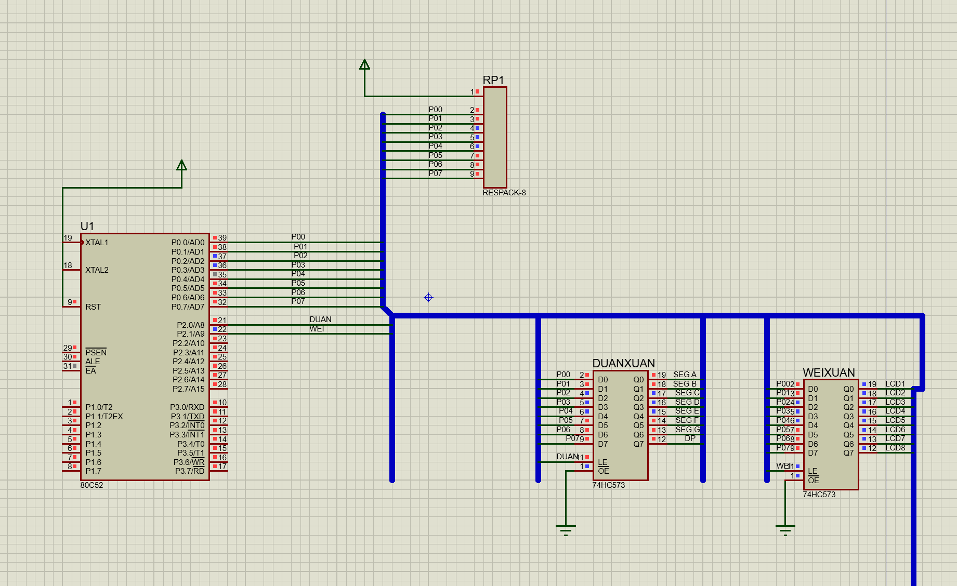
Task: Click the ground symbol below WEIXUAN's OE pin
Action: pos(785,530)
